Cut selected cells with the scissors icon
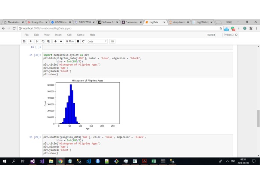The width and height of the screenshot is (260, 184). click(37, 41)
